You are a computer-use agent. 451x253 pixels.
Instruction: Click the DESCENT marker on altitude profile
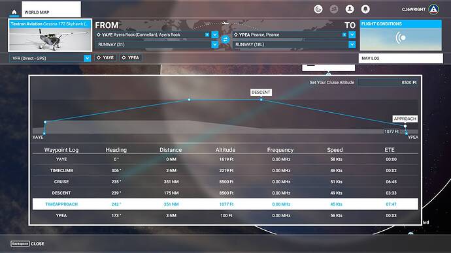click(x=261, y=93)
